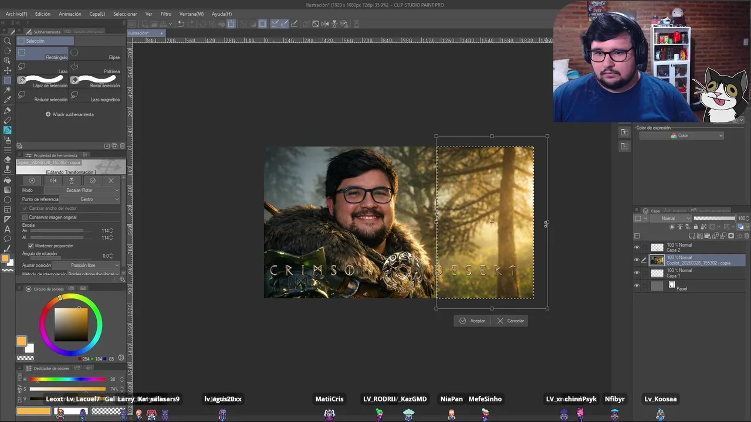Click top center transform handle on canvas
The image size is (751, 422).
492,137
